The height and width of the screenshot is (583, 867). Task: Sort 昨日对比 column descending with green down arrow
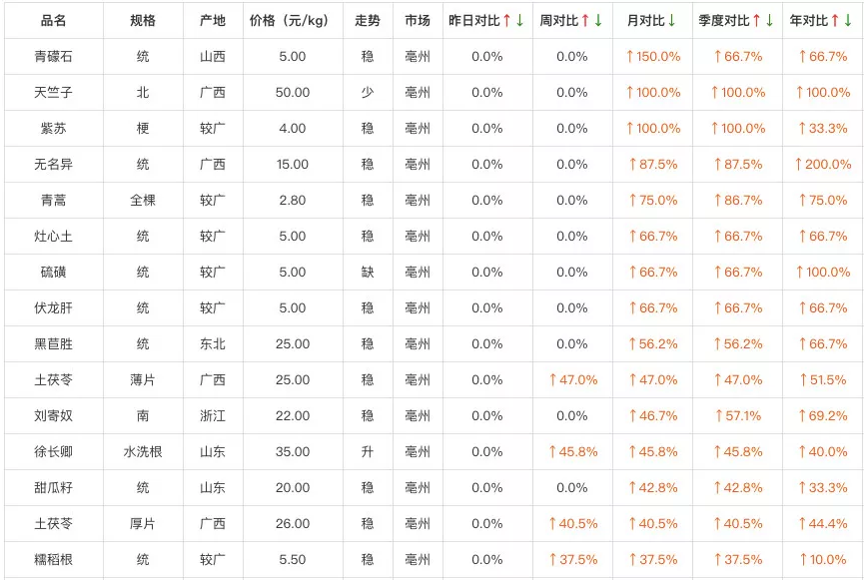519,21
